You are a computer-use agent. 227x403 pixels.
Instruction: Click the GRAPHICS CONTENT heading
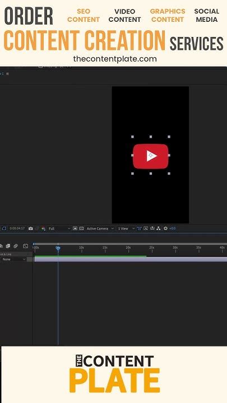(168, 16)
